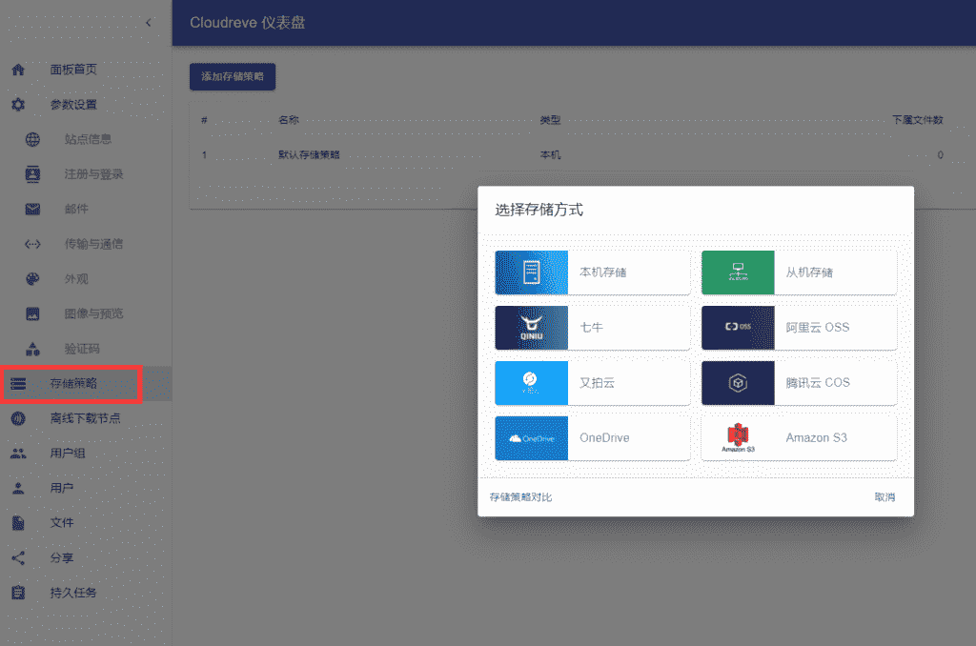Image resolution: width=976 pixels, height=646 pixels.
Task: Collapse the sidebar with the chevron arrow
Action: (x=148, y=23)
